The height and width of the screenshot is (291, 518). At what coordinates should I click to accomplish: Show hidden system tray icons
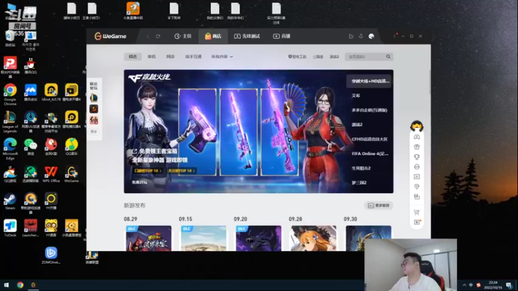pos(464,285)
